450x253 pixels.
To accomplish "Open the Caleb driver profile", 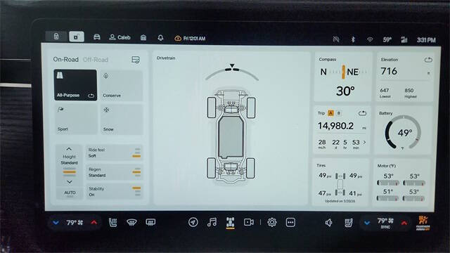I will [120, 37].
